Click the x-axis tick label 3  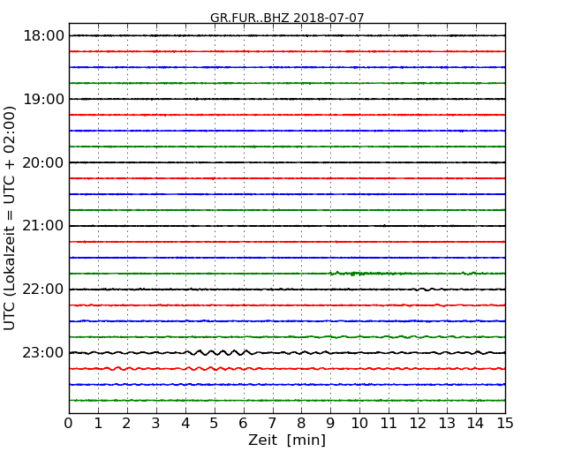[x=156, y=424]
